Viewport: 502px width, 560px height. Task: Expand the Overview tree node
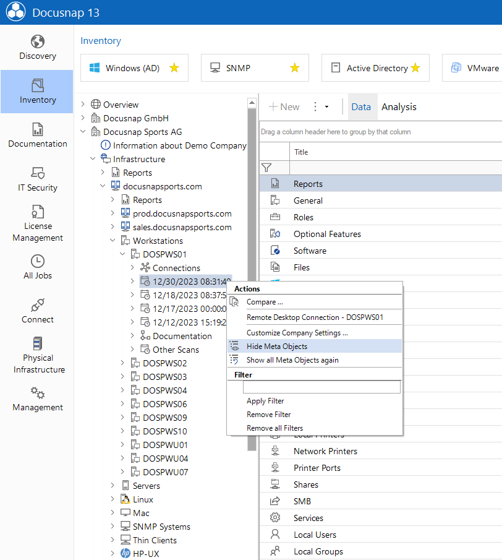tap(83, 105)
